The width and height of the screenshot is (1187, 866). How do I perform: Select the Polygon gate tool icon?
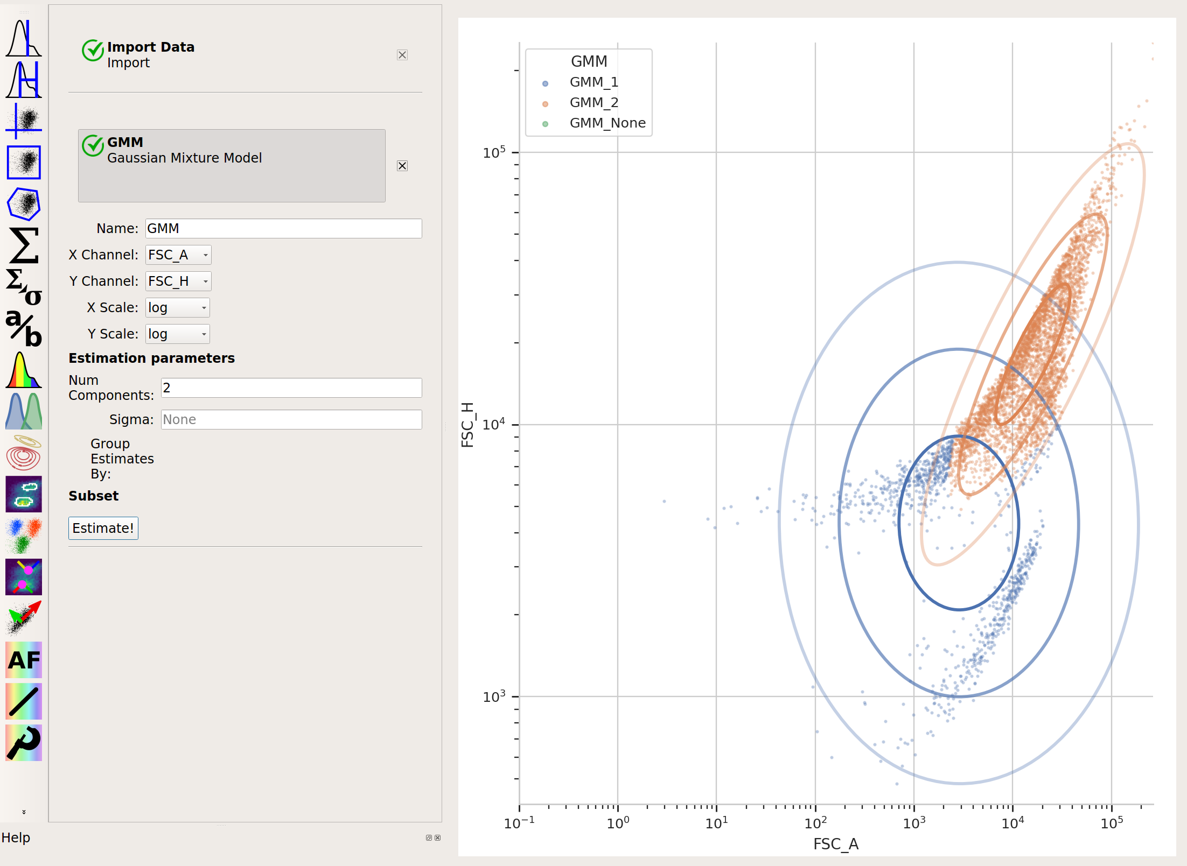[24, 203]
